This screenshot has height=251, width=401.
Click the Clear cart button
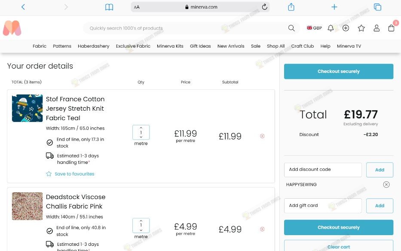tap(339, 246)
